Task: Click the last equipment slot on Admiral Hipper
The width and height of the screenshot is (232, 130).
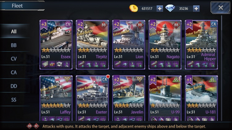Action: [x=212, y=64]
